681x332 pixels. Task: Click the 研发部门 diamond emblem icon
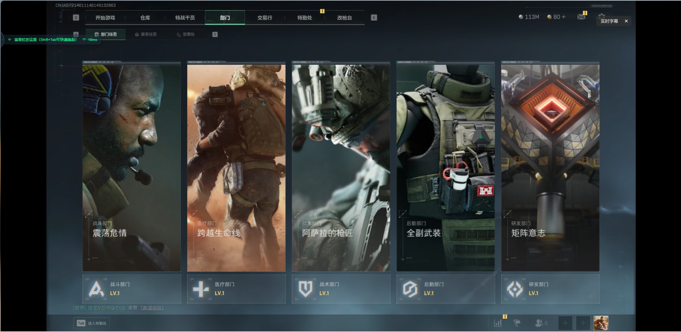coord(515,289)
